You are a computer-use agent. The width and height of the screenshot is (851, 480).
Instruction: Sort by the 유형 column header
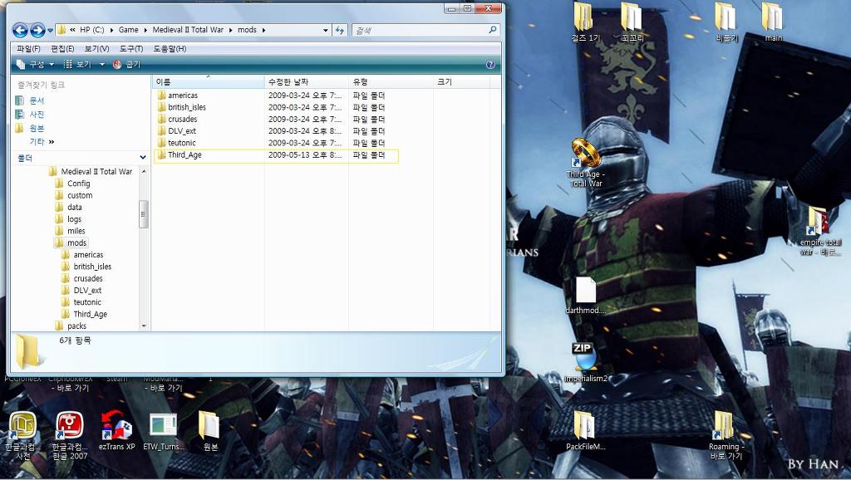point(391,82)
